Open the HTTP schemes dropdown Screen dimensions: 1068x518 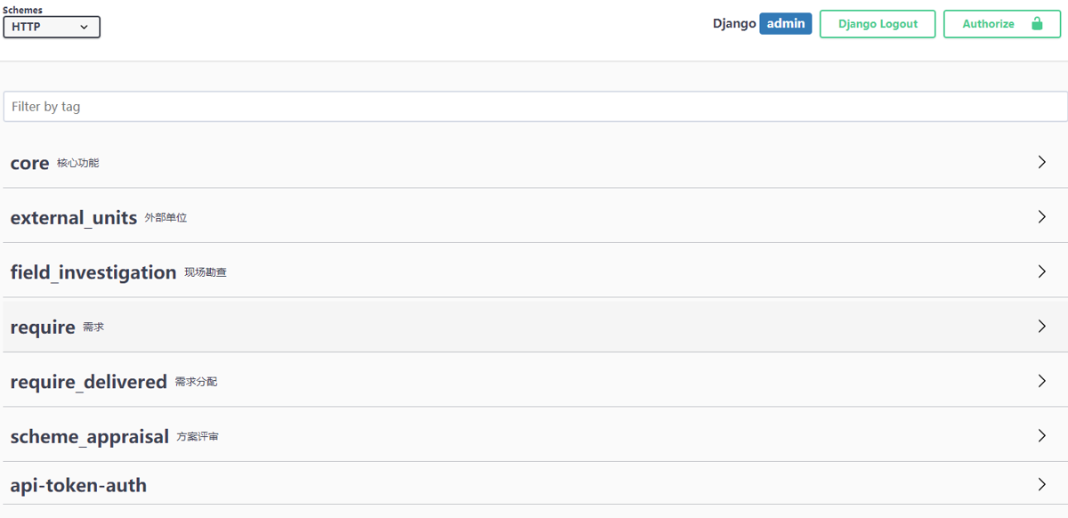pyautogui.click(x=52, y=27)
